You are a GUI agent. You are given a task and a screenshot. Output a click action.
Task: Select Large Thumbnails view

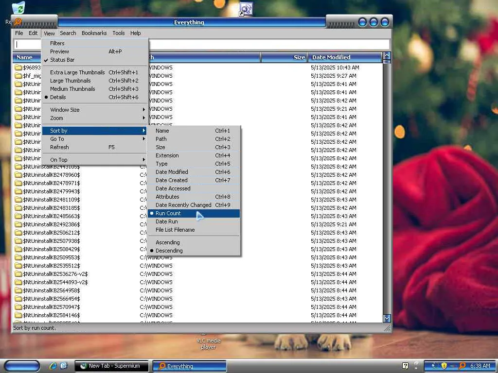tap(95, 81)
